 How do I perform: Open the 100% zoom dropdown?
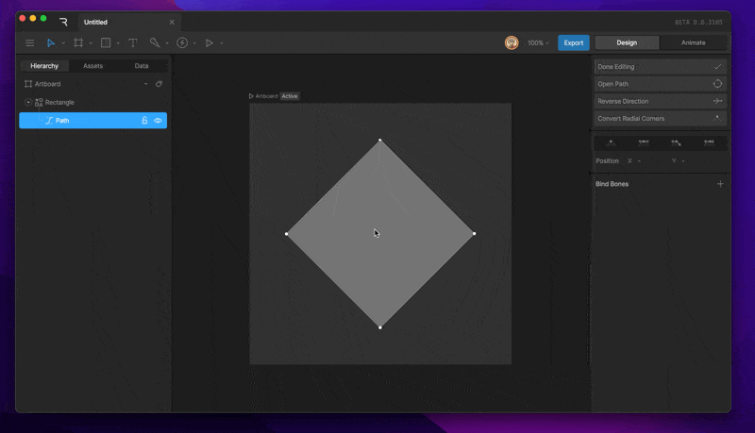point(538,42)
